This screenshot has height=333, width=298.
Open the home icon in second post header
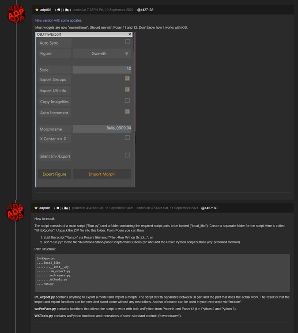click(58, 208)
